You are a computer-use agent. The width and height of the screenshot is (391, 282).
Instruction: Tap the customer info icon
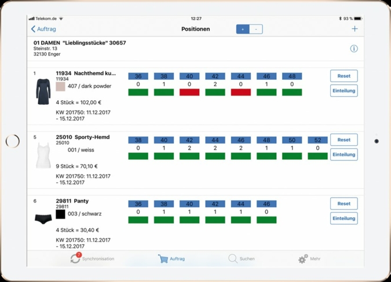[353, 49]
